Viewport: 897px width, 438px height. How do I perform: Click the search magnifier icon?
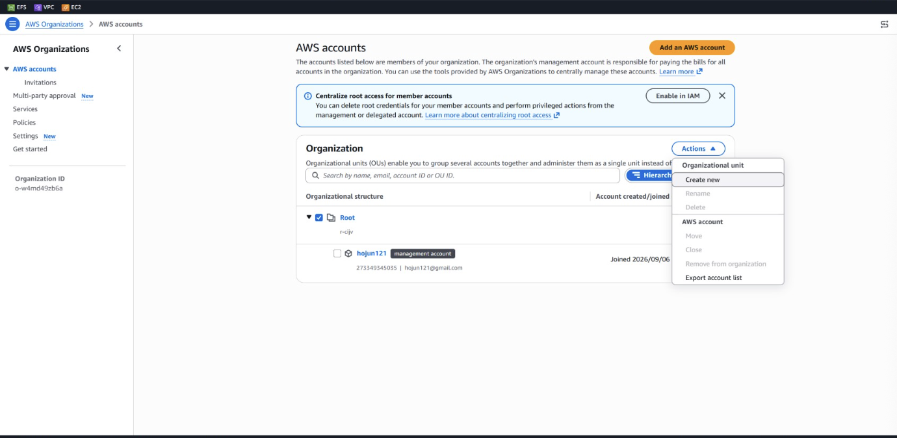tap(316, 175)
